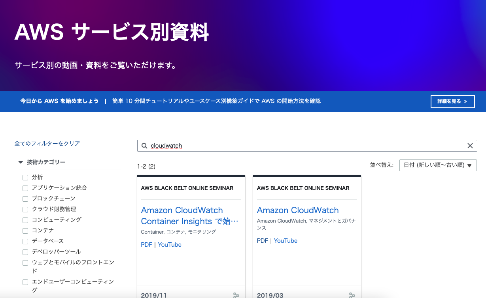Open the YouTube link on the 2019/03 card
Screen dimensions: 486x298
286,240
